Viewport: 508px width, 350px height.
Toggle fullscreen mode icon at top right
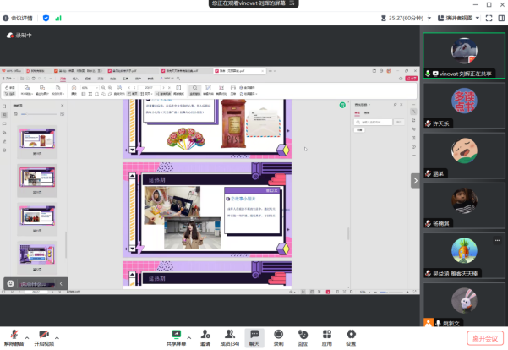coord(490,17)
